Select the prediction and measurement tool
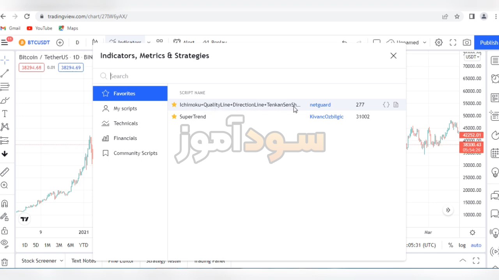The image size is (499, 280). click(5, 140)
